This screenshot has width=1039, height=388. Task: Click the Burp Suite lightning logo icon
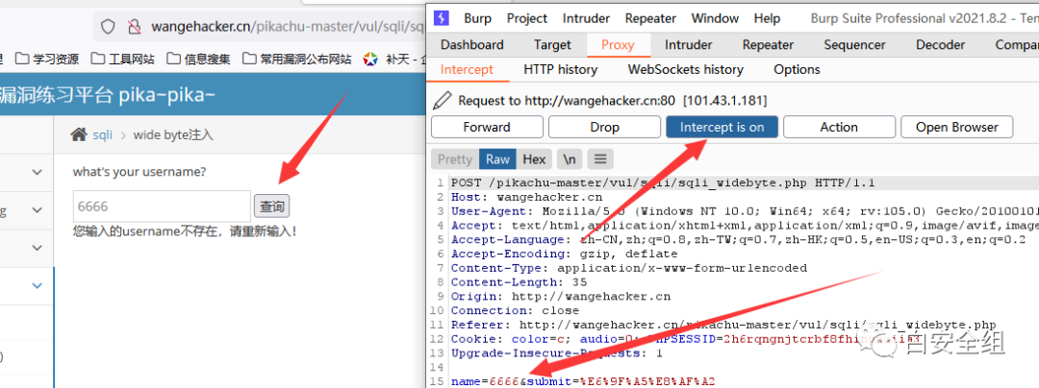[x=442, y=18]
